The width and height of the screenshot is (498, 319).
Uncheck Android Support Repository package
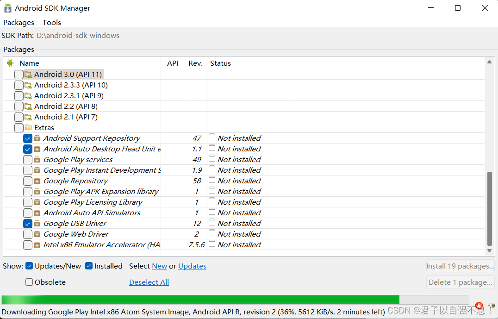[28, 138]
